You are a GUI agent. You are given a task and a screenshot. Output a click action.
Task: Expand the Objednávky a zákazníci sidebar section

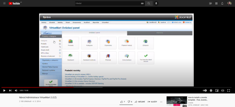[51, 61]
